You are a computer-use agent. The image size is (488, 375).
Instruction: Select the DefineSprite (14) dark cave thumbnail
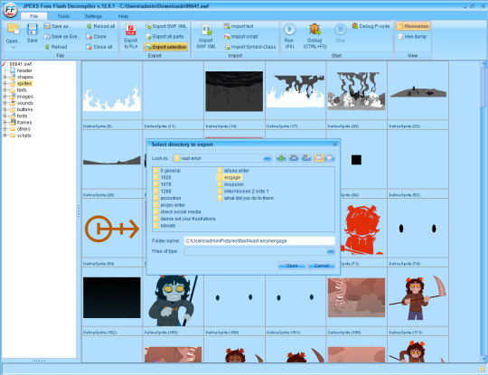234,91
